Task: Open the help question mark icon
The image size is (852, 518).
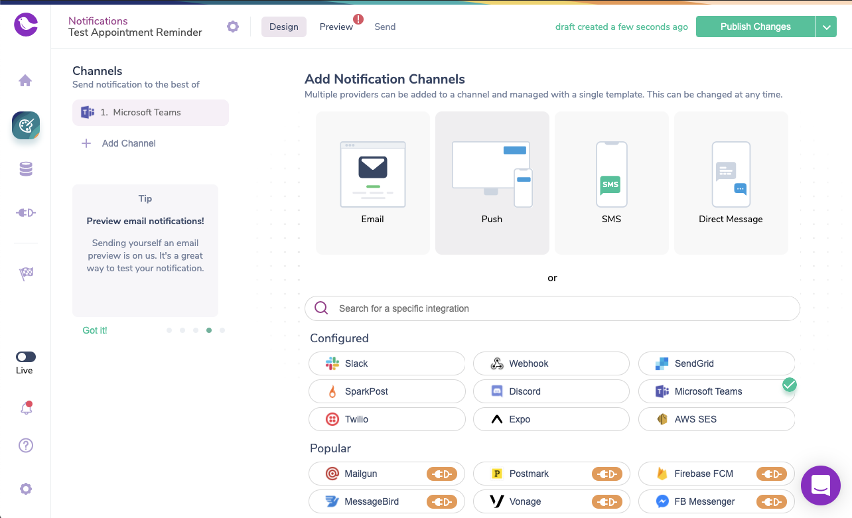Action: pyautogui.click(x=26, y=446)
